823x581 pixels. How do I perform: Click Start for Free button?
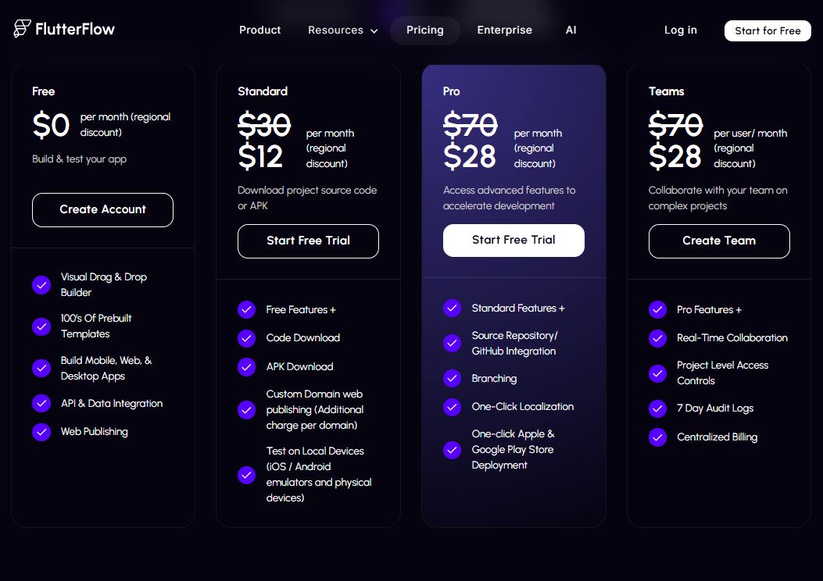coord(767,31)
